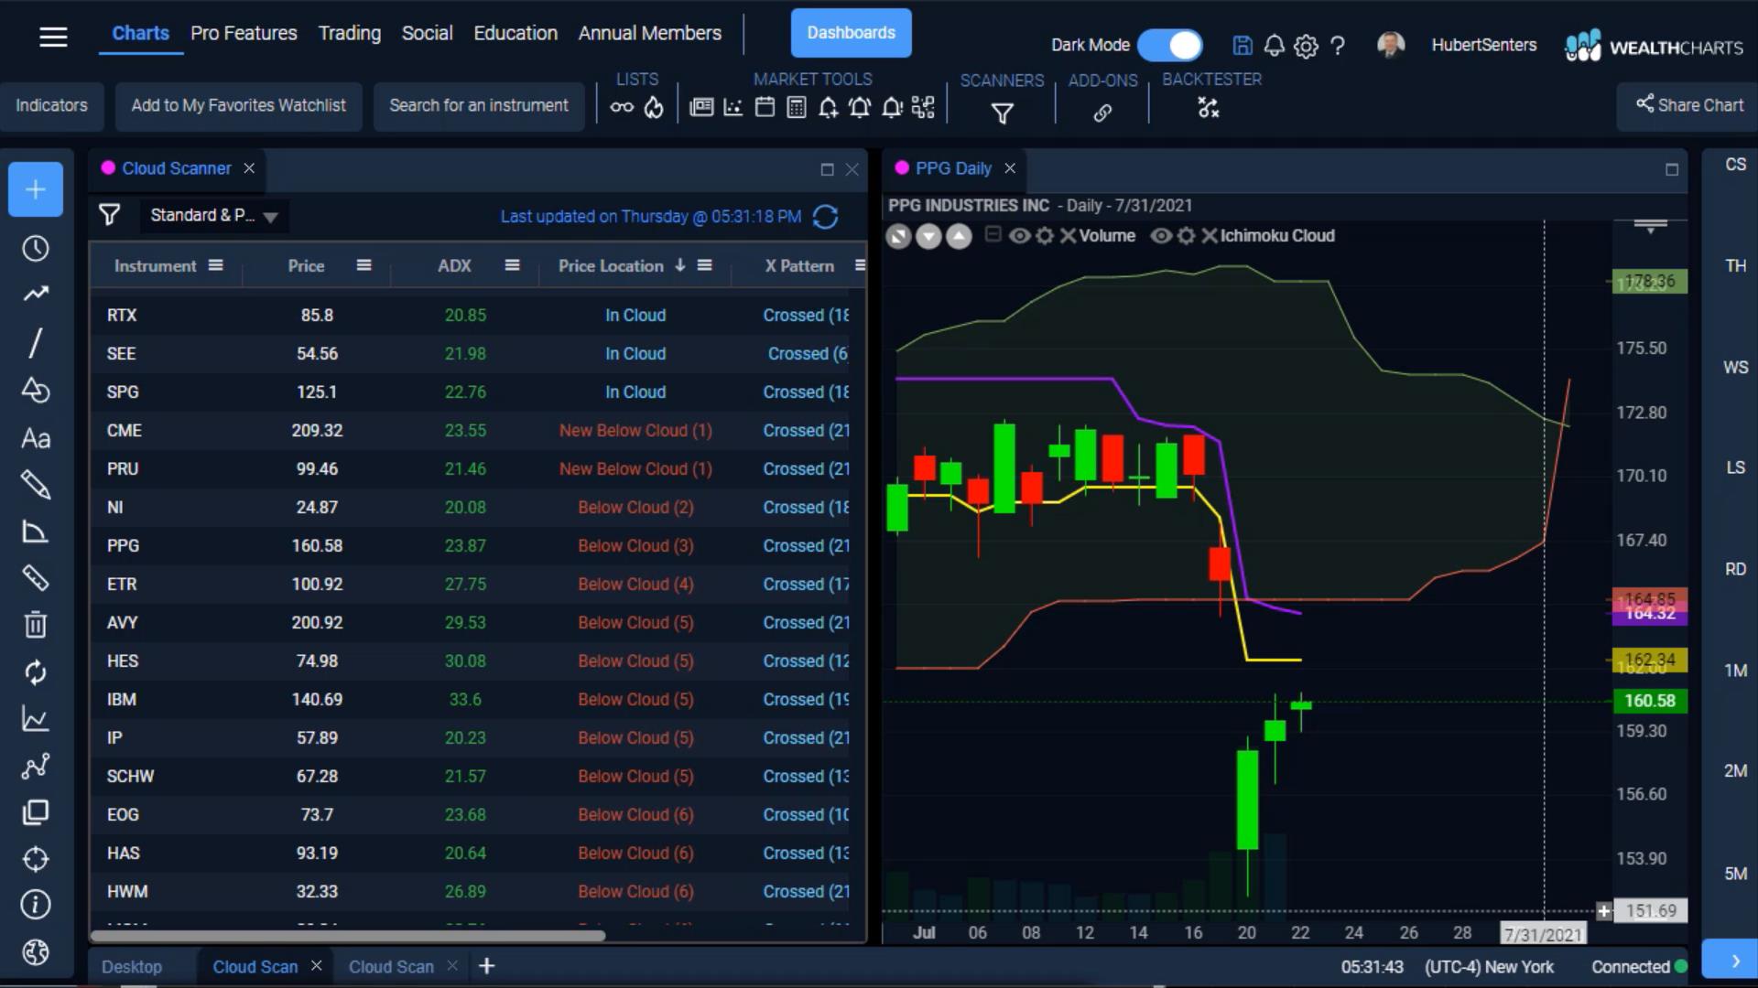Image resolution: width=1758 pixels, height=988 pixels.
Task: Open the Education menu
Action: tap(515, 33)
